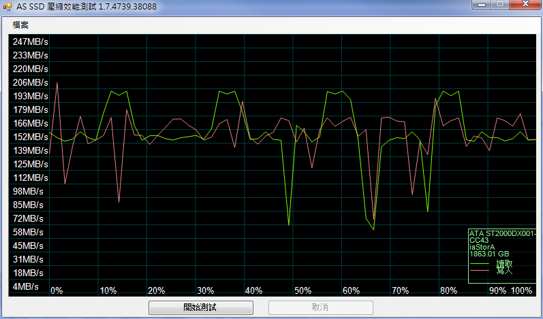Viewport: 543px width, 319px height.
Task: Click the 247MB/s axis label
Action: (31, 41)
